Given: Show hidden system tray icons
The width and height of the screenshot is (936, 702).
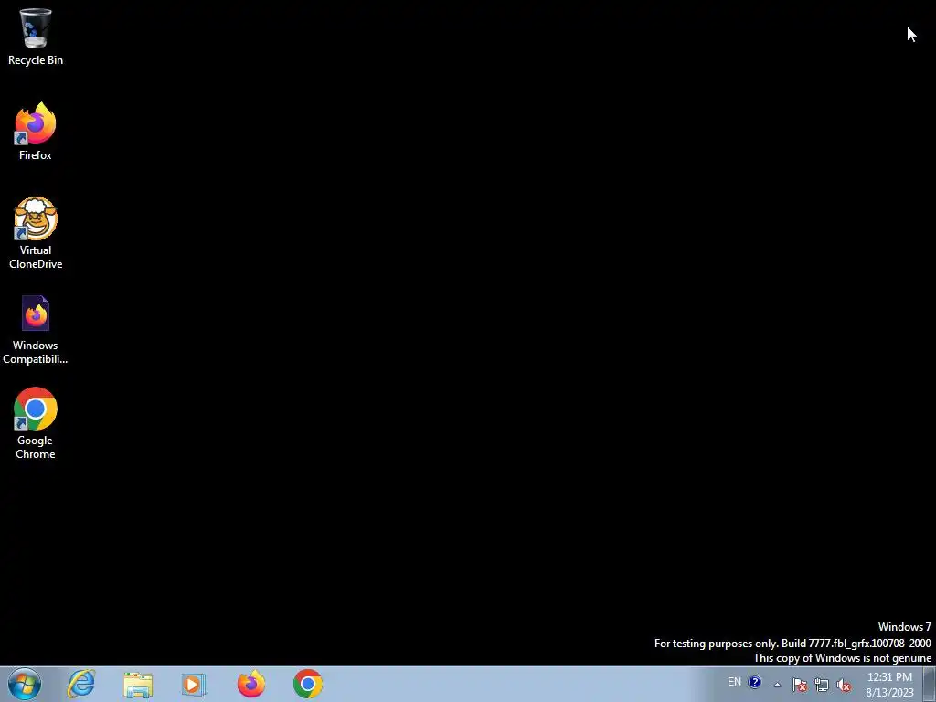Looking at the screenshot, I should point(777,685).
